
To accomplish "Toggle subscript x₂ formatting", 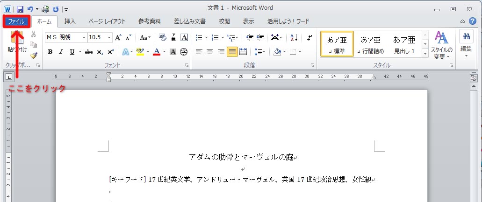I will pyautogui.click(x=100, y=52).
